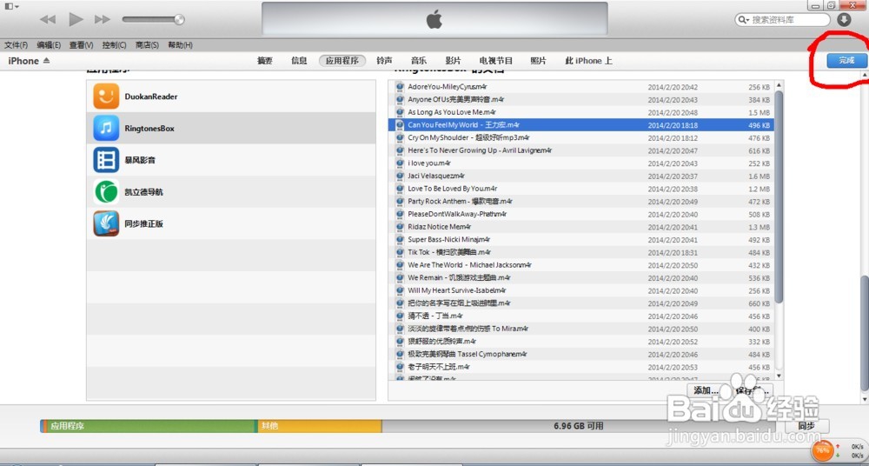The width and height of the screenshot is (869, 466).
Task: Click the file list scroll-up arrow
Action: point(779,85)
